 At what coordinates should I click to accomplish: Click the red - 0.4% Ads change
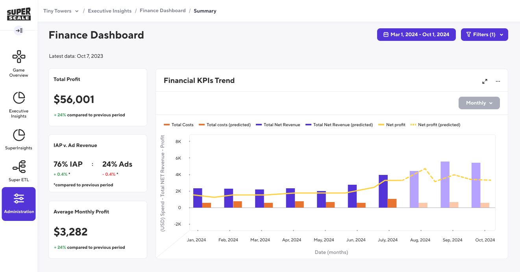tap(109, 174)
